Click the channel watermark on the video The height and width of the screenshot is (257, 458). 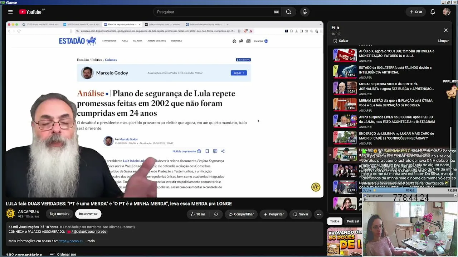click(316, 187)
